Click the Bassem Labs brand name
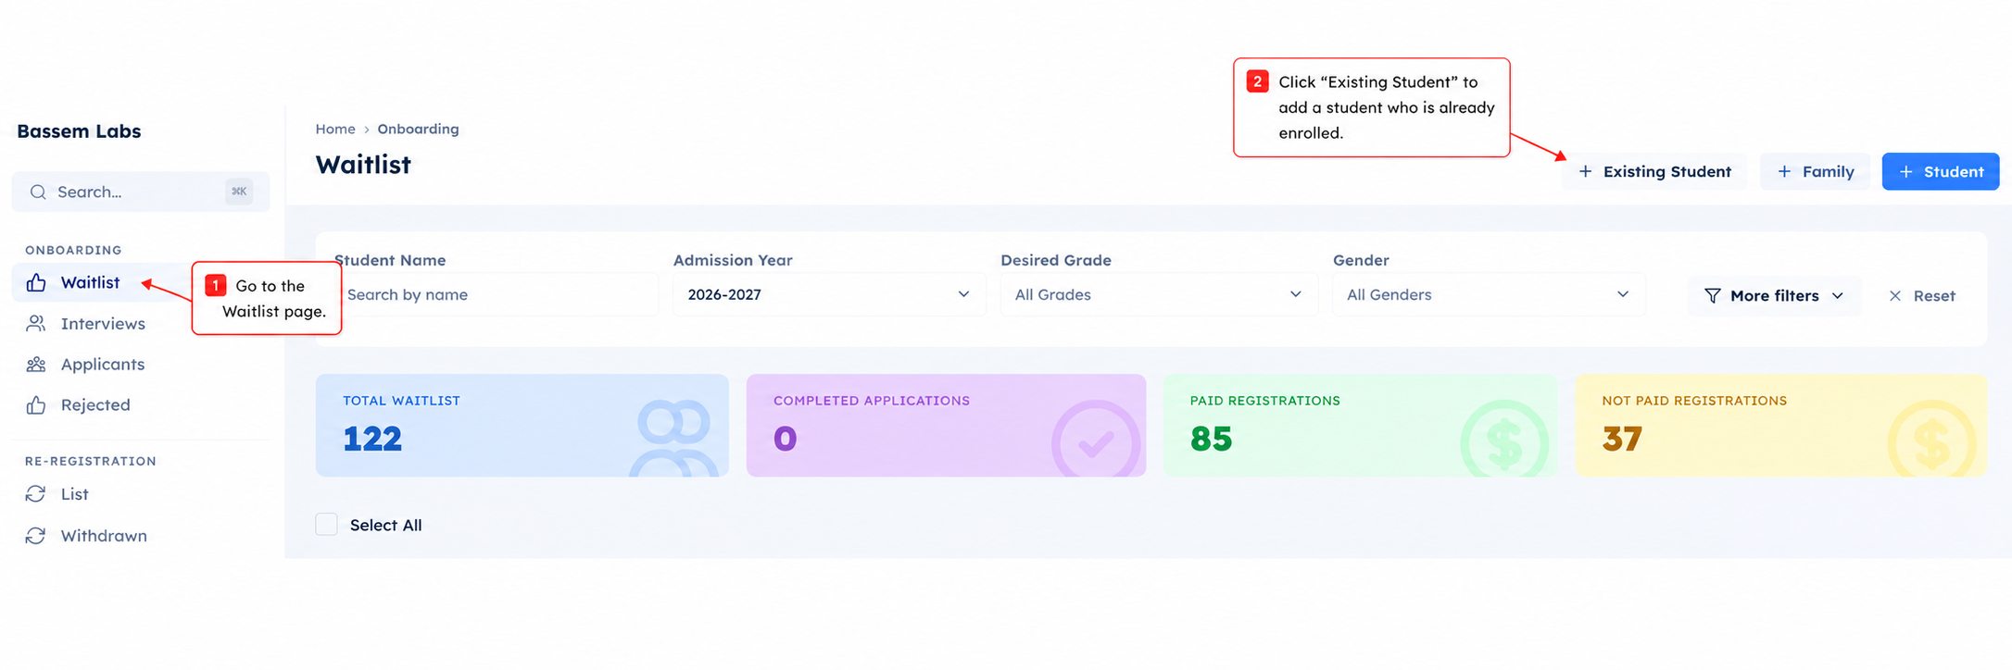Image resolution: width=2012 pixels, height=670 pixels. (79, 131)
